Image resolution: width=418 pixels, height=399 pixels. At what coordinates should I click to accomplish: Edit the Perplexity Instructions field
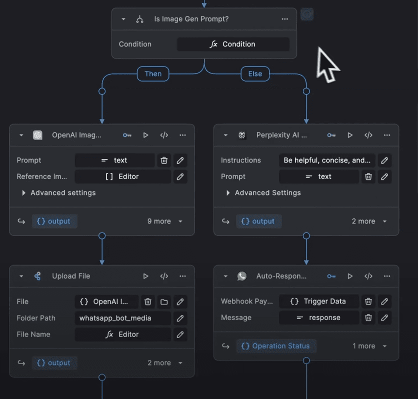(384, 160)
